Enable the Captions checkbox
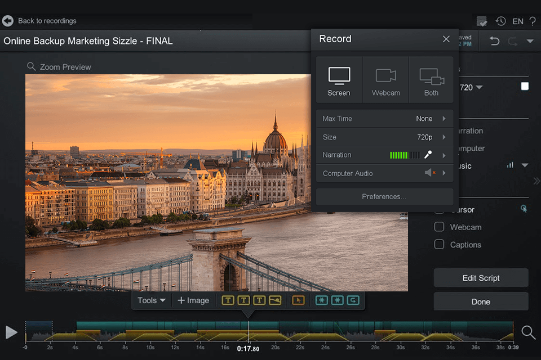Screen dimensions: 541x360 [x=439, y=245]
